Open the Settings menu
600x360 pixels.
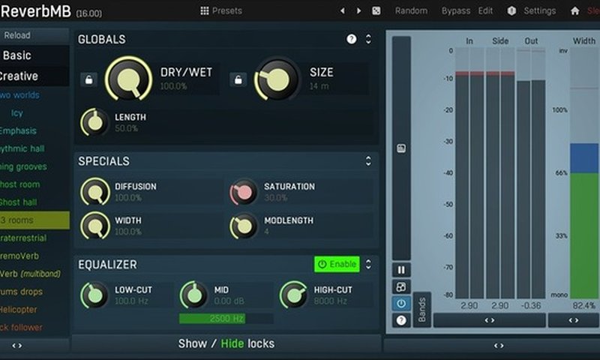(532, 10)
